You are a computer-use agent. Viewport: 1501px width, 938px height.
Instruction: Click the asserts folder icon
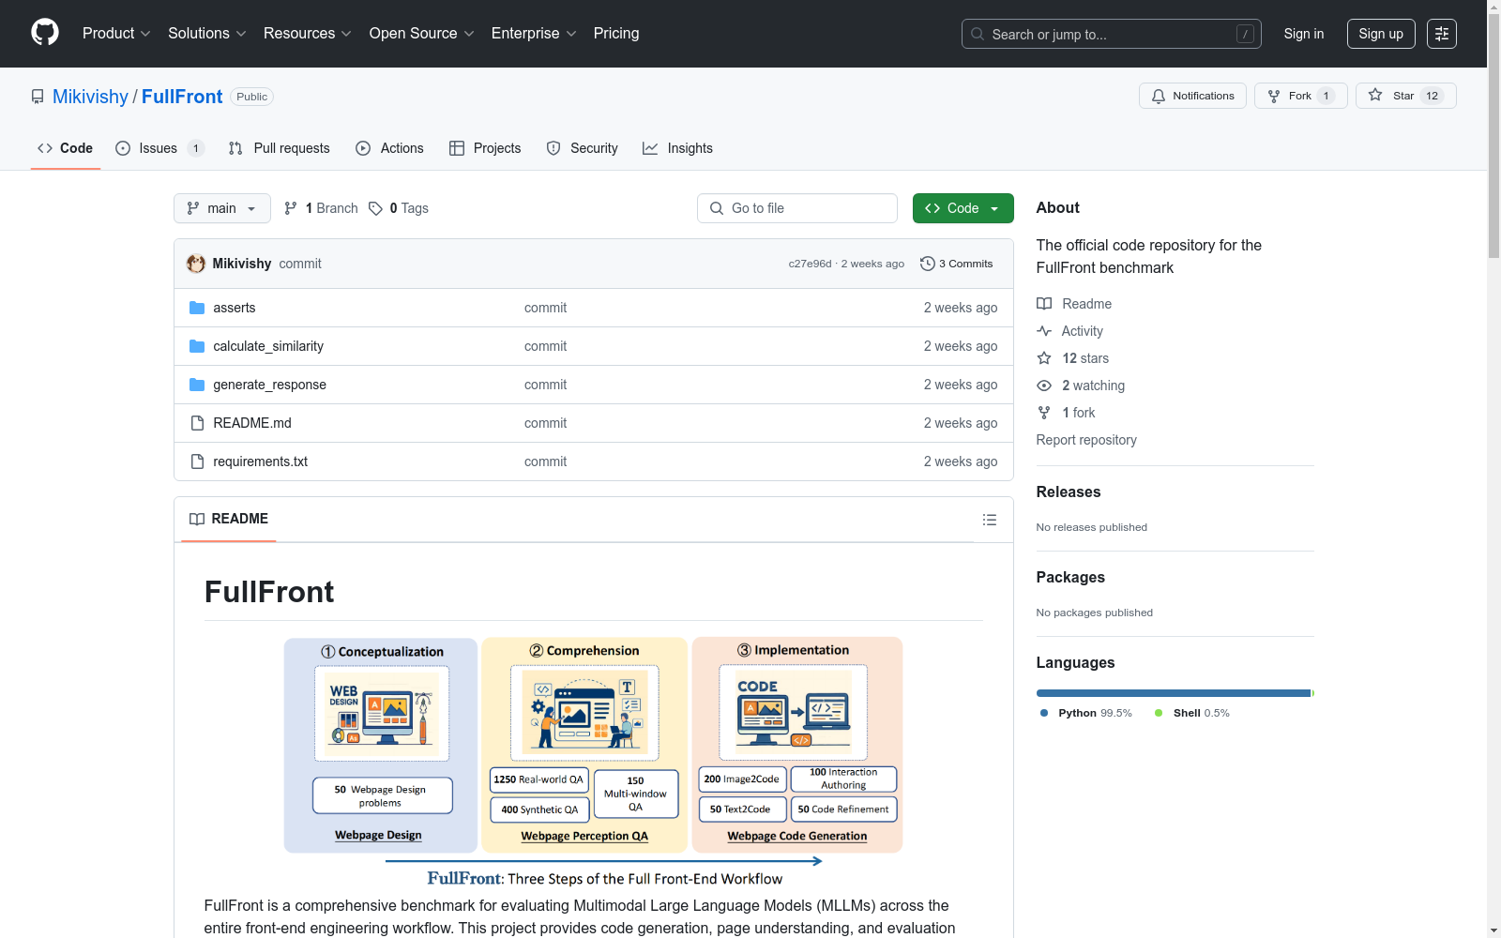point(197,308)
